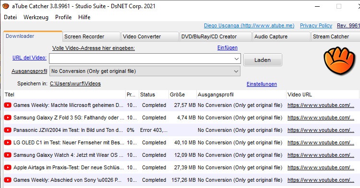Screen dimensions: 360x188
Task: Click YouTube icon of Games Weekly Microsoft row
Action: [x=8, y=105]
